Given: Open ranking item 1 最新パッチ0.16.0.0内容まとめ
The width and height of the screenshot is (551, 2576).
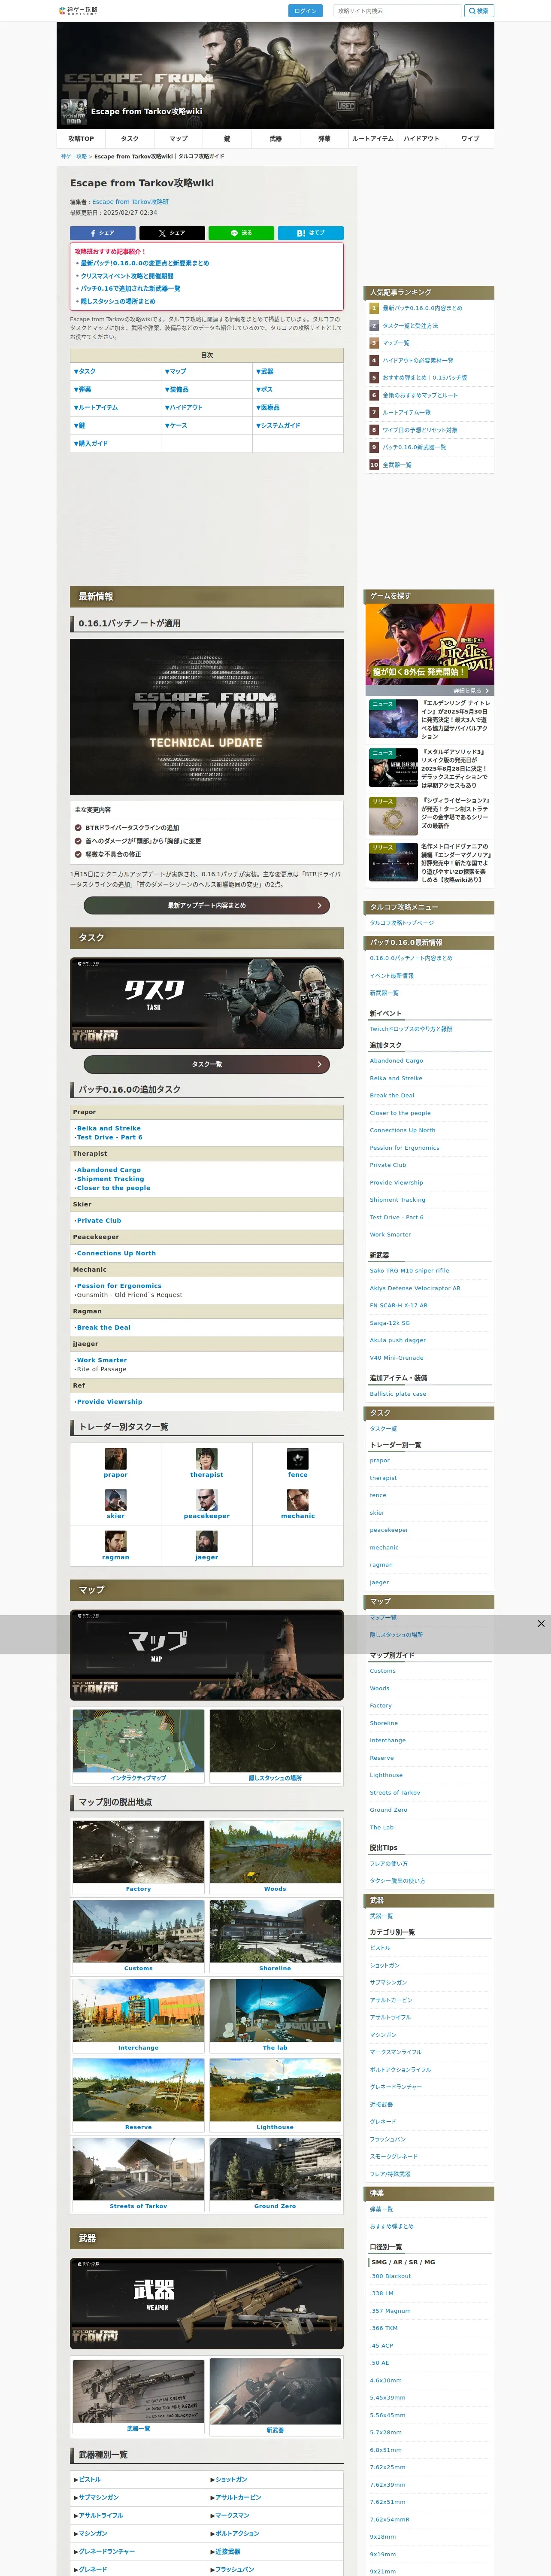Looking at the screenshot, I should (x=423, y=308).
